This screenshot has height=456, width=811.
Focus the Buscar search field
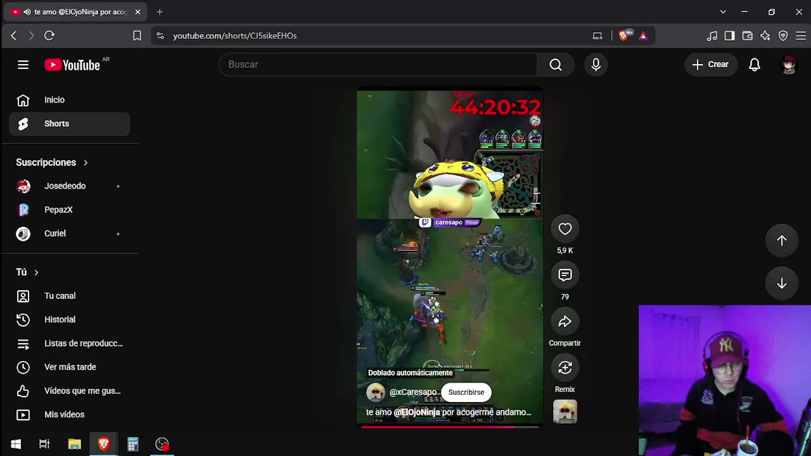[x=378, y=65]
